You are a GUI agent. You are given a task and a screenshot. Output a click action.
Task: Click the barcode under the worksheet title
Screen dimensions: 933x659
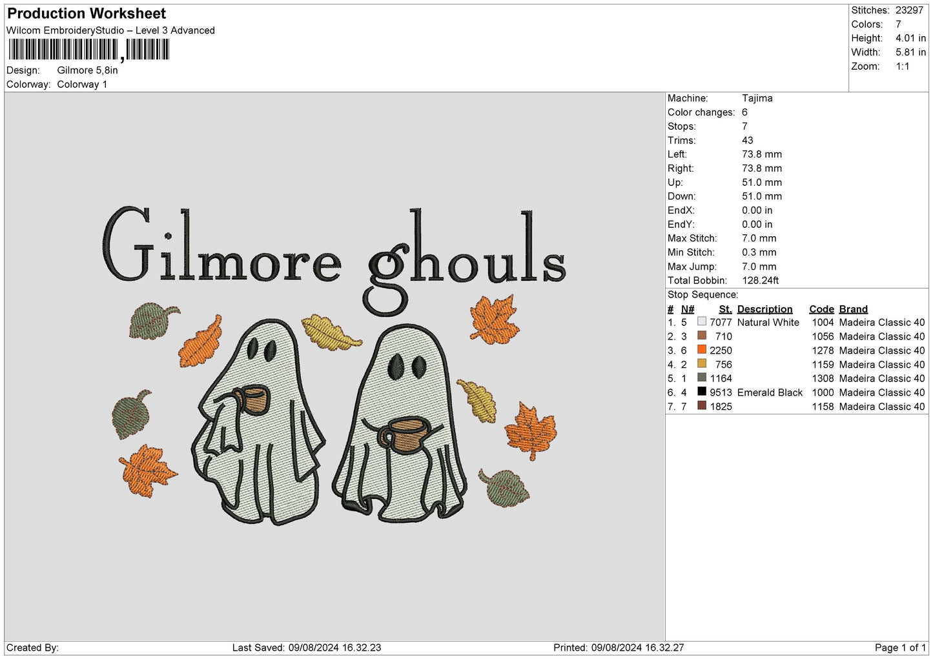click(x=88, y=50)
